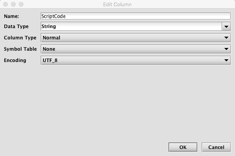Click the zoom window button in title bar
Viewport: 235px width, 156px height.
21,4
